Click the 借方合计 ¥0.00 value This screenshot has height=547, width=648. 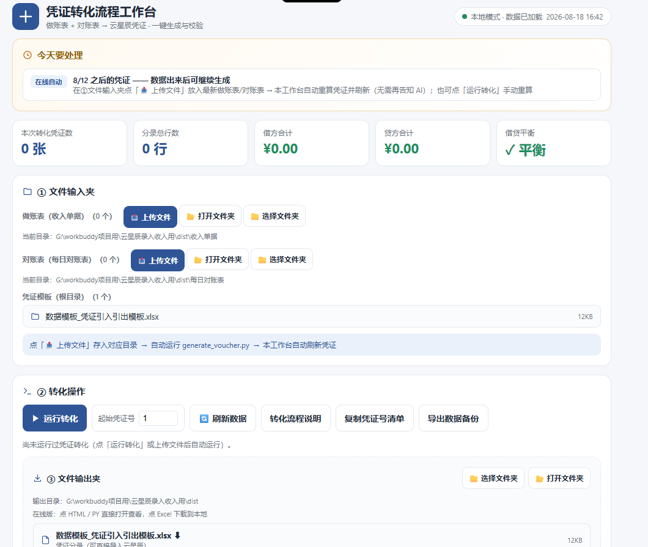click(x=281, y=149)
